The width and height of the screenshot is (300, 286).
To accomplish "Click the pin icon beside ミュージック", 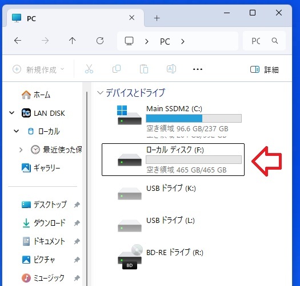I will pos(77,278).
